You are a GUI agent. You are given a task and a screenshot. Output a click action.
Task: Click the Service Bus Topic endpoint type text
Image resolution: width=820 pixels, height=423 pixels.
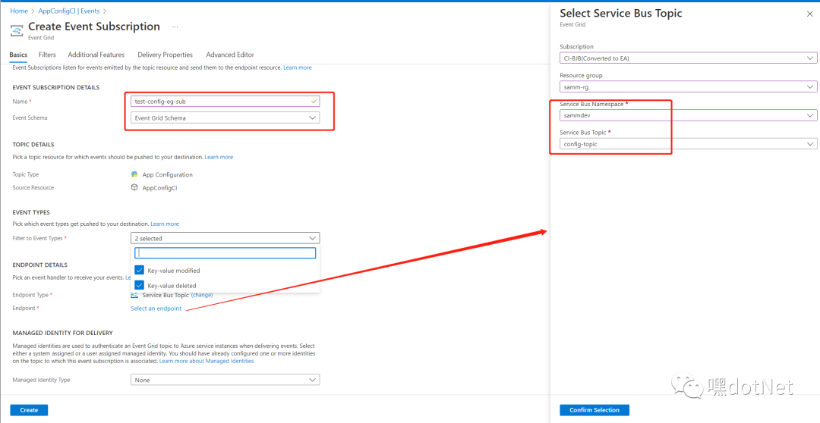166,295
